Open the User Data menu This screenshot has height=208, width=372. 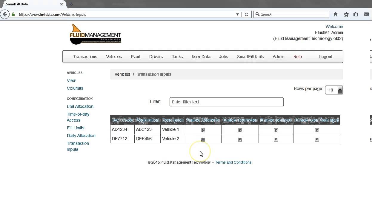pyautogui.click(x=201, y=57)
